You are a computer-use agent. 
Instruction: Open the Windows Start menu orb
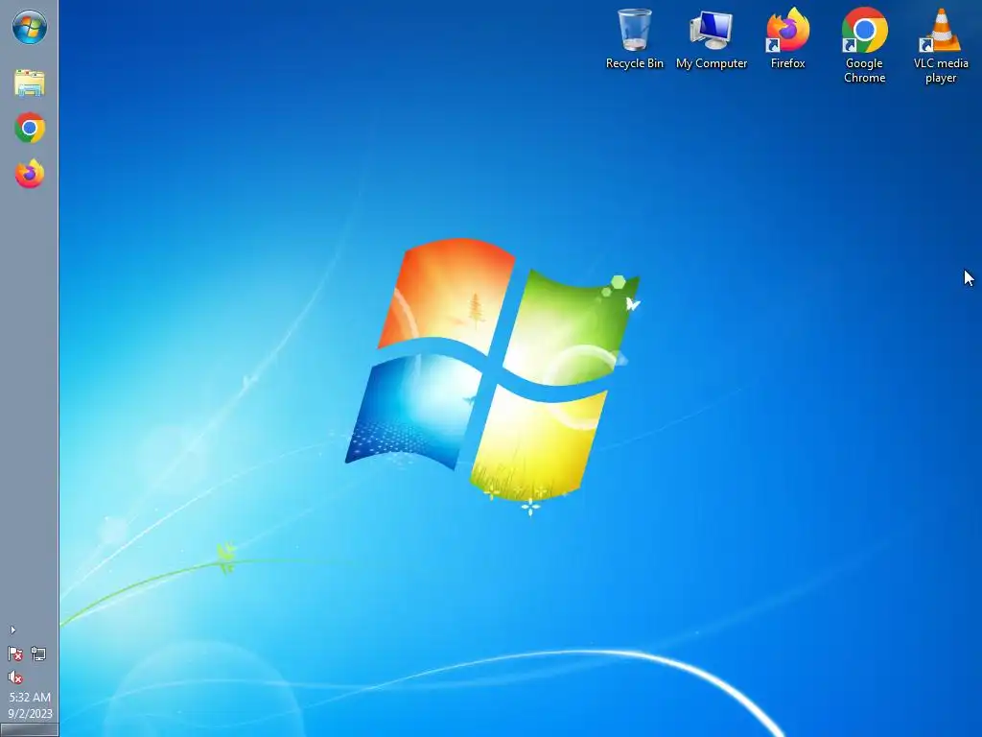click(x=30, y=28)
